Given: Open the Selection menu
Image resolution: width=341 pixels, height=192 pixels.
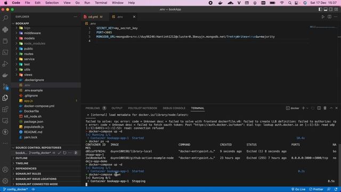Looking at the screenshot, I should coord(52,3).
